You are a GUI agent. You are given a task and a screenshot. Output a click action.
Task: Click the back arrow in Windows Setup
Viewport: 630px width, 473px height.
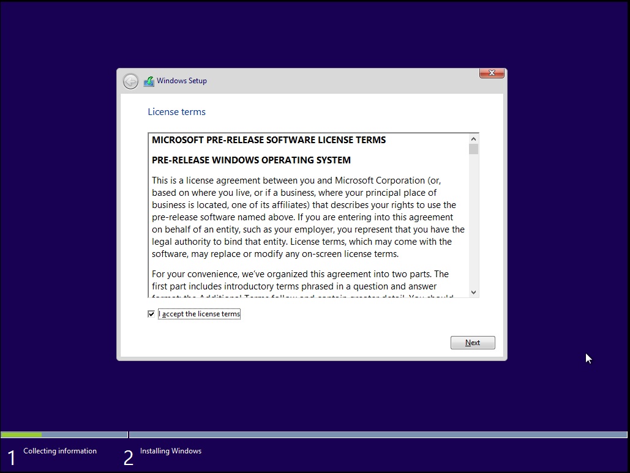[x=130, y=81]
